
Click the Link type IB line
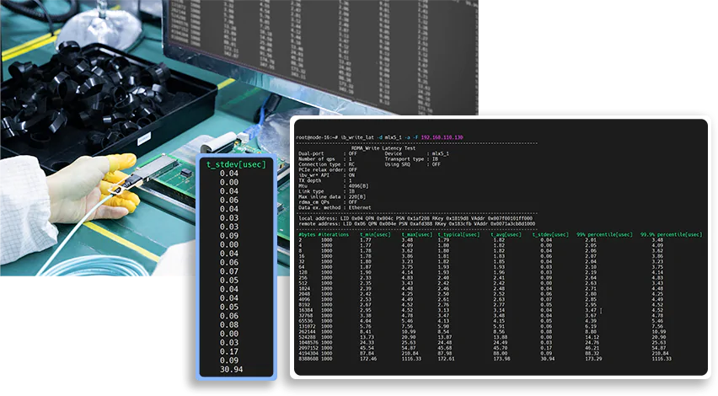326,191
